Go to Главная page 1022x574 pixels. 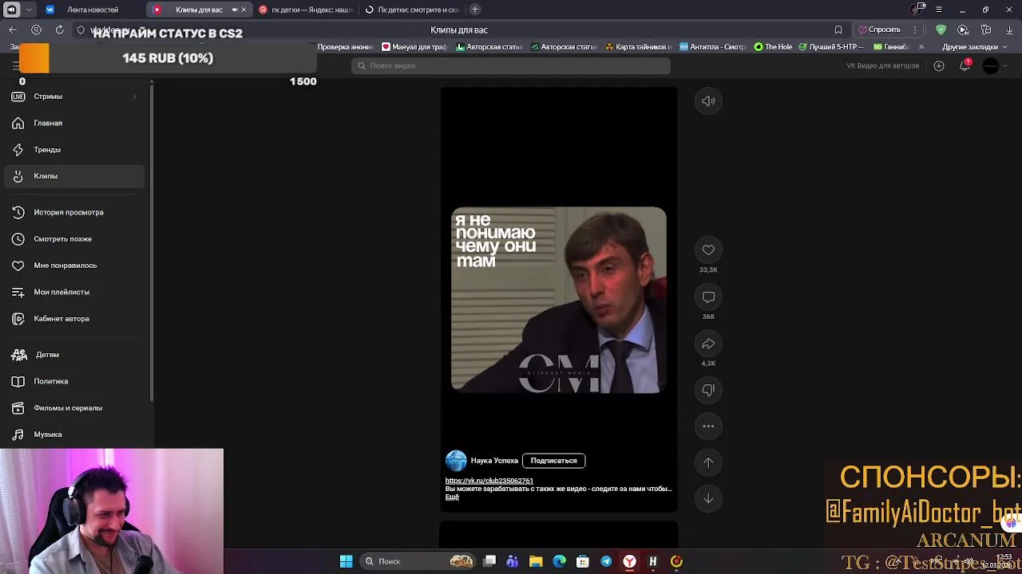coord(74,123)
